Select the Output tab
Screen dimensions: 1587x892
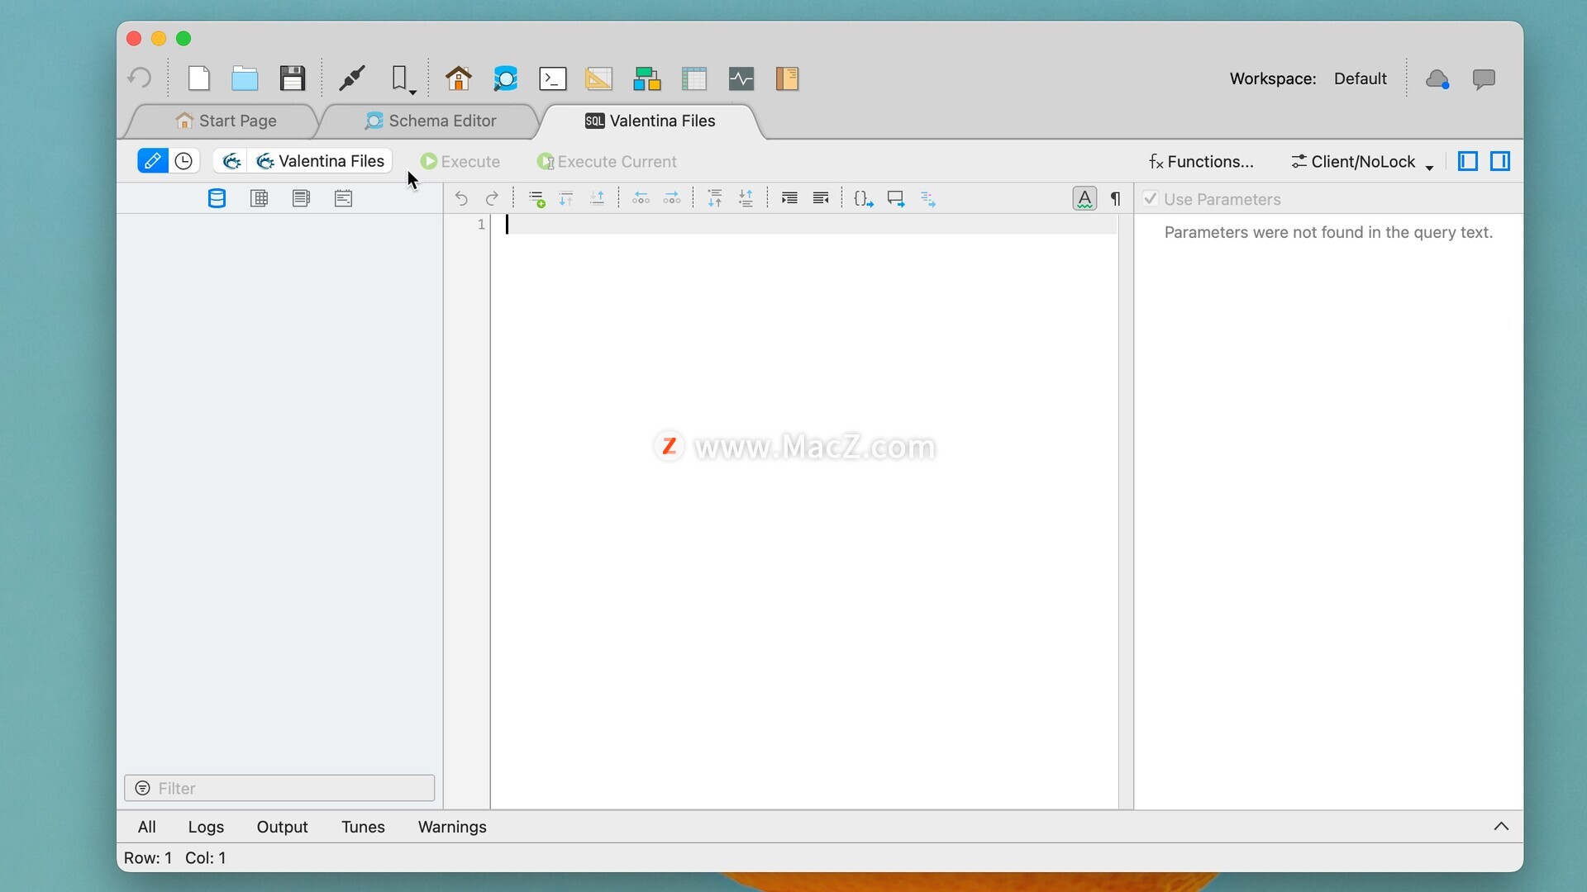(282, 827)
